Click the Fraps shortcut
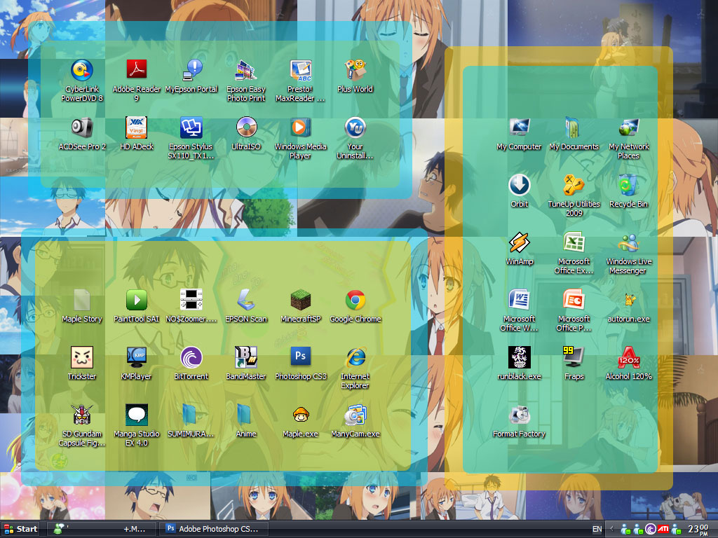 point(574,357)
